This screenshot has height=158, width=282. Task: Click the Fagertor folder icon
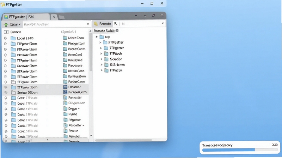pos(66,120)
